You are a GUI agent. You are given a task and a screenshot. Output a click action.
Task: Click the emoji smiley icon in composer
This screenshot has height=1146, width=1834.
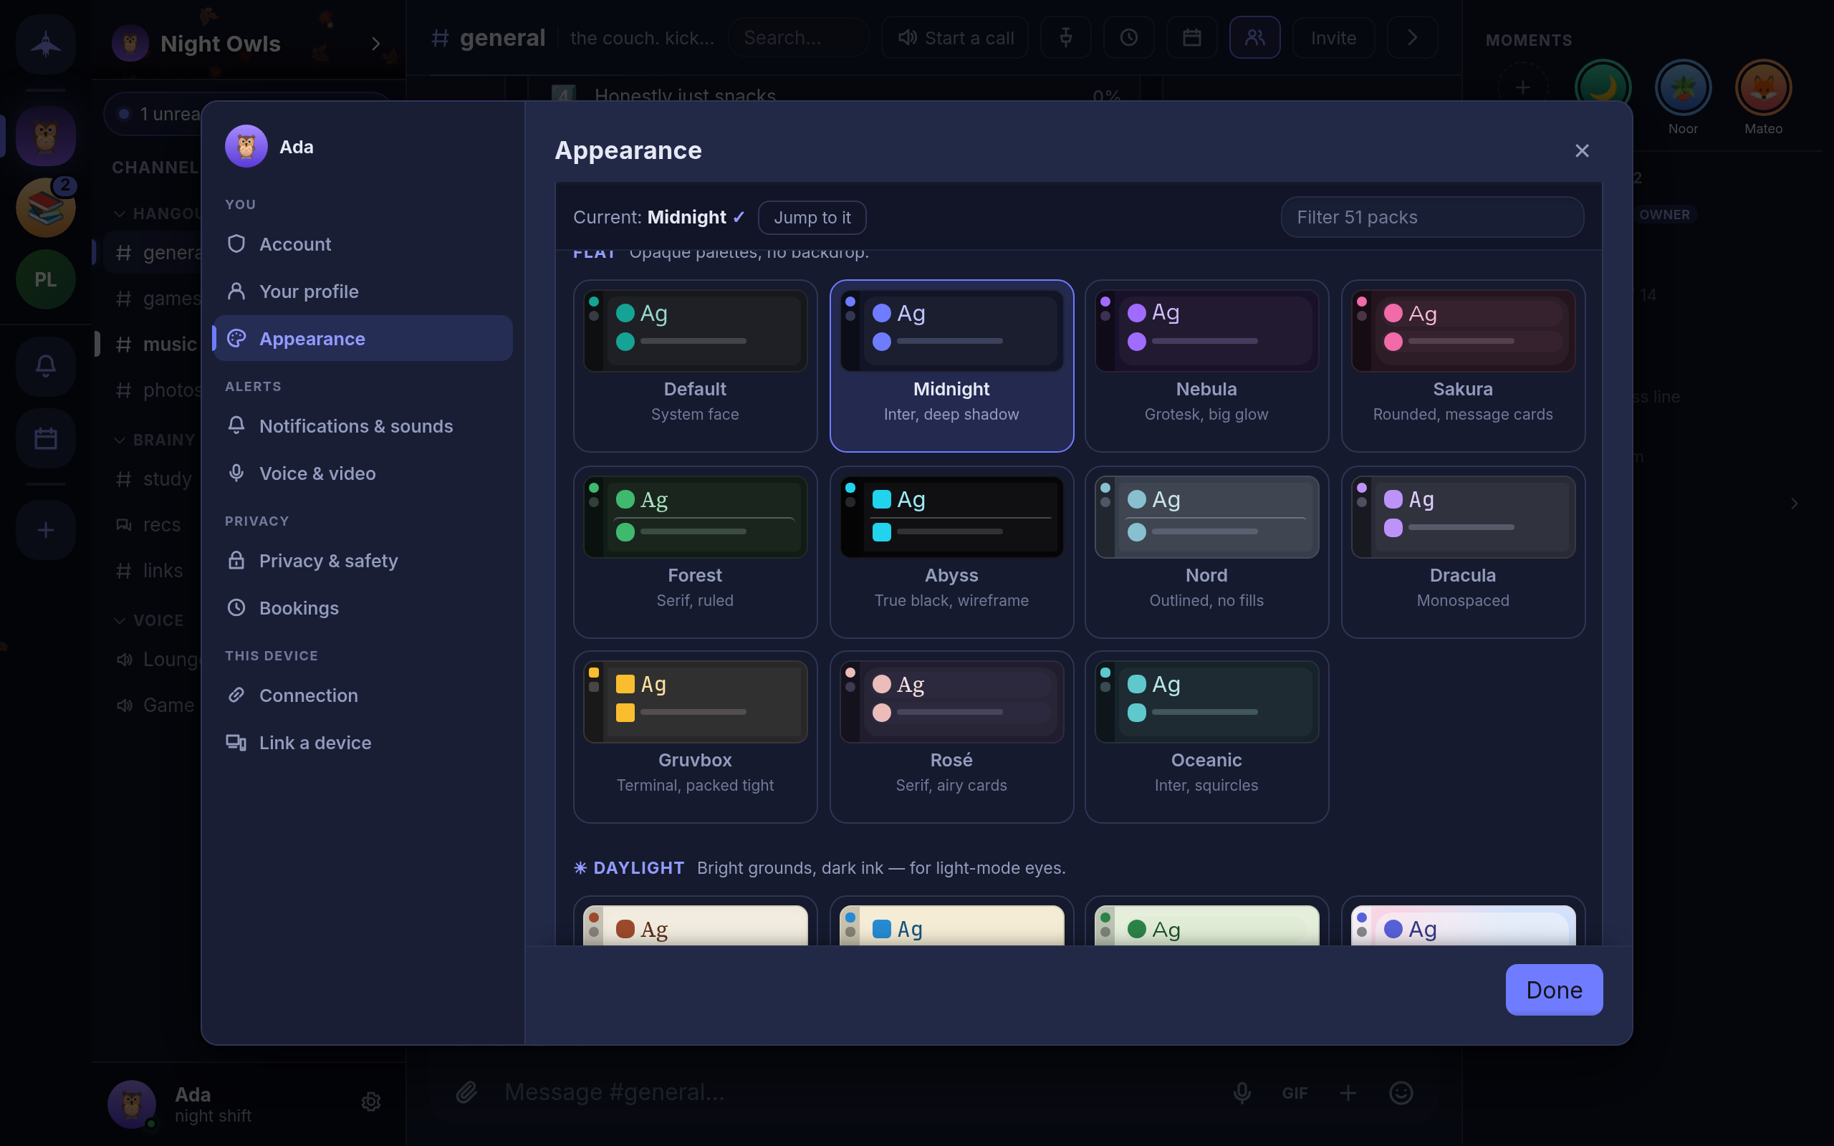tap(1401, 1093)
